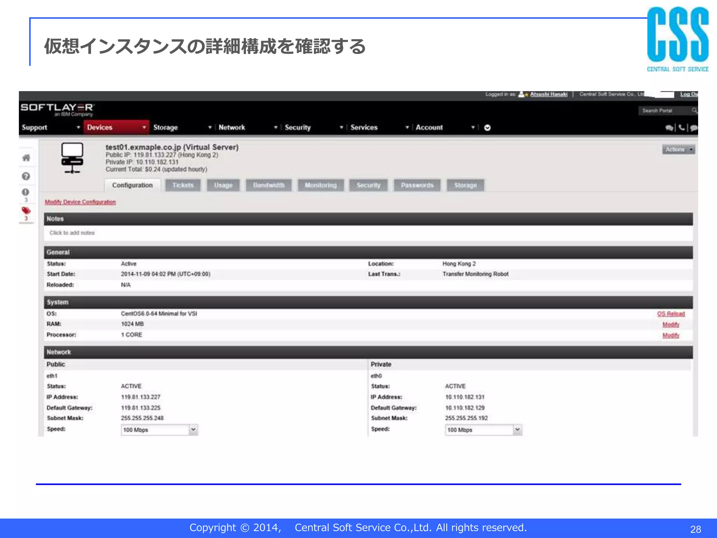Click the search magnifier icon

pyautogui.click(x=694, y=111)
